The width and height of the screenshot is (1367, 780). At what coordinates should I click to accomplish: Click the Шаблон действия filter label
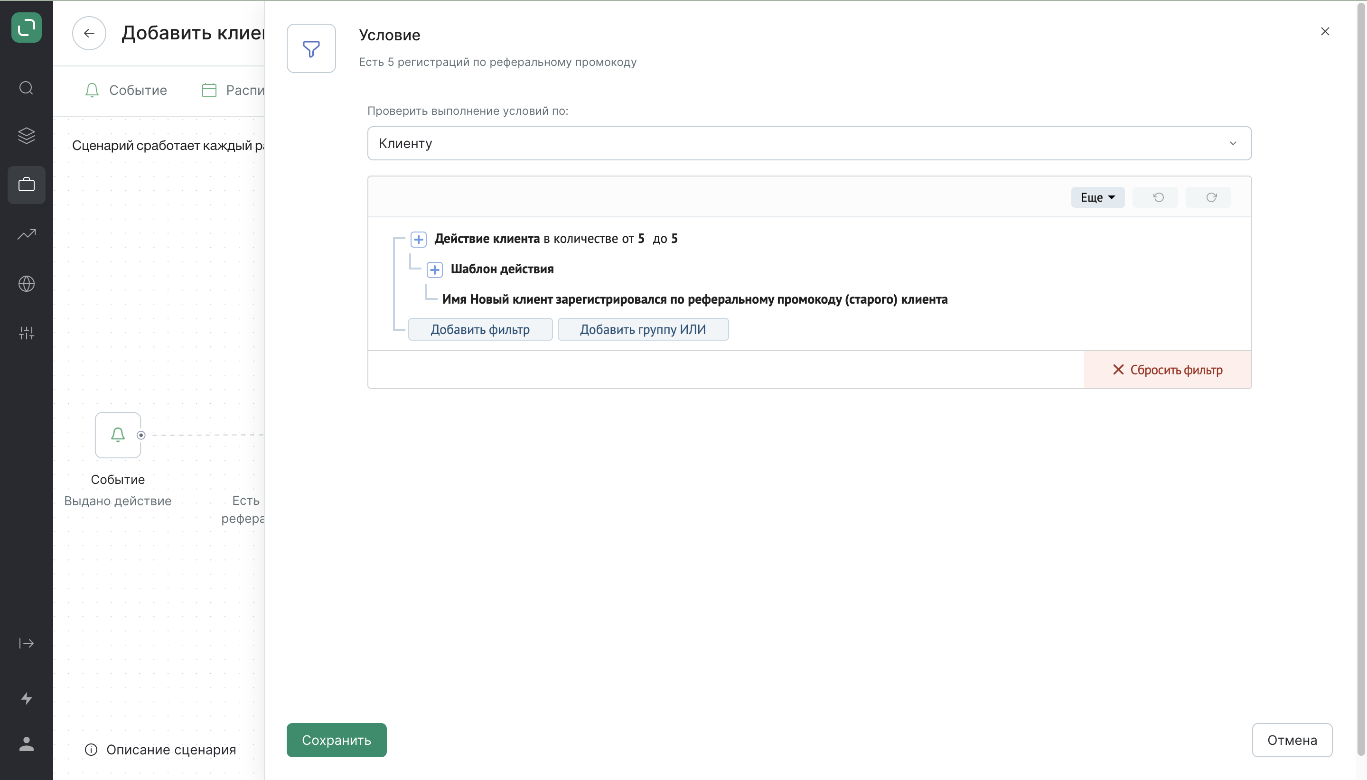point(502,269)
